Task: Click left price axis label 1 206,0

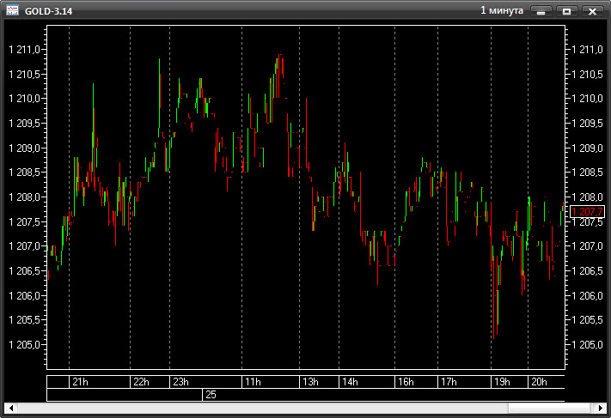Action: pyautogui.click(x=25, y=296)
